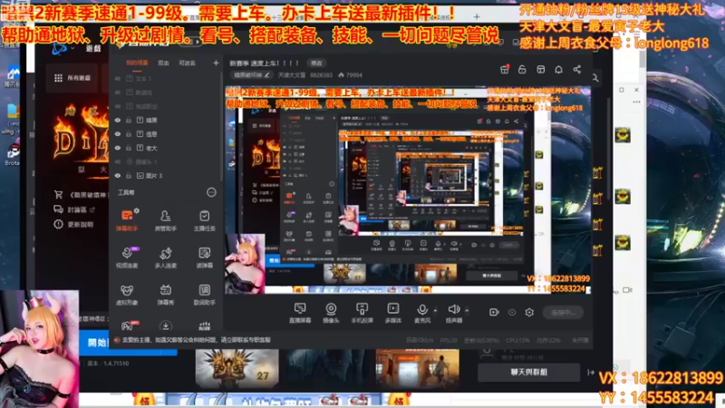The image size is (725, 408).
Task: Select the 信息 text layer row
Action: (x=167, y=134)
